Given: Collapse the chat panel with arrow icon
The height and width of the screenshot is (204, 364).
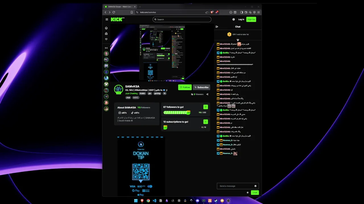Looking at the screenshot, I should click(217, 27).
